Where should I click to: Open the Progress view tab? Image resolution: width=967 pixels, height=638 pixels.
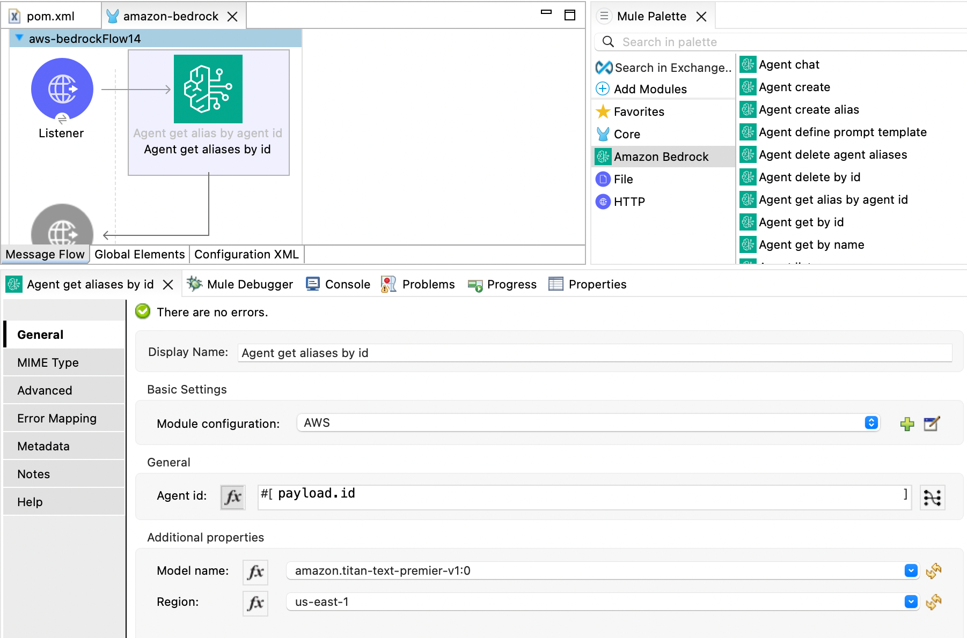point(502,284)
